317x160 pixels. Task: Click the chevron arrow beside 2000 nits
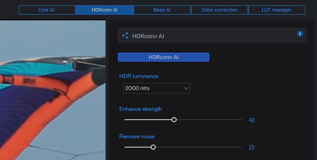click(186, 88)
